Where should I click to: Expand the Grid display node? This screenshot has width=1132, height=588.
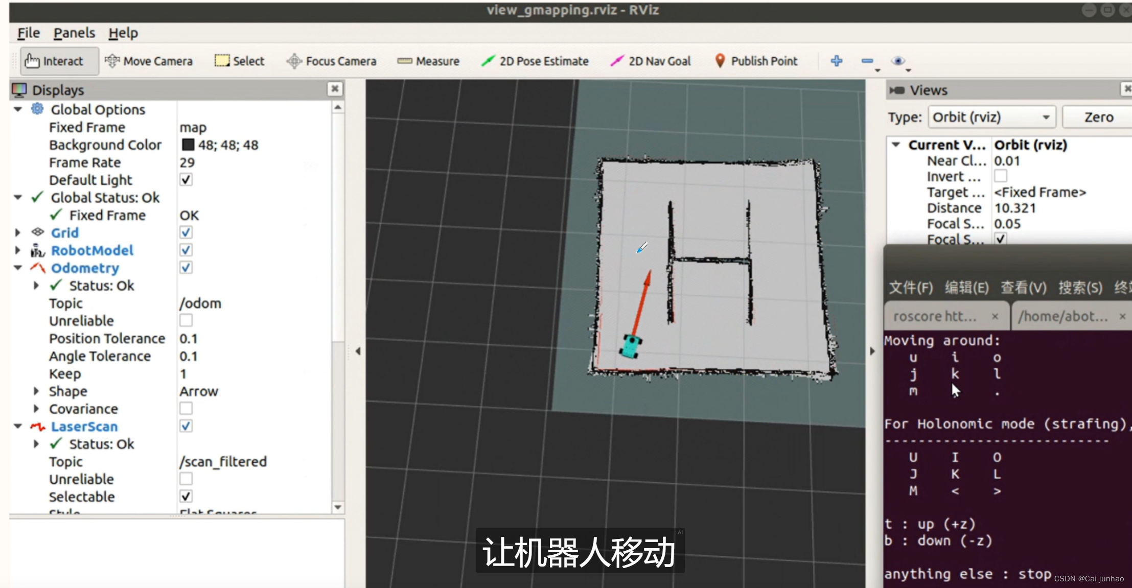18,232
